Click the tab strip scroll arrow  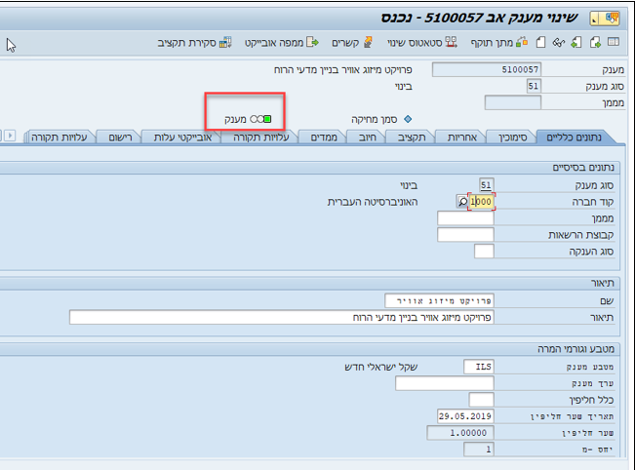point(10,136)
